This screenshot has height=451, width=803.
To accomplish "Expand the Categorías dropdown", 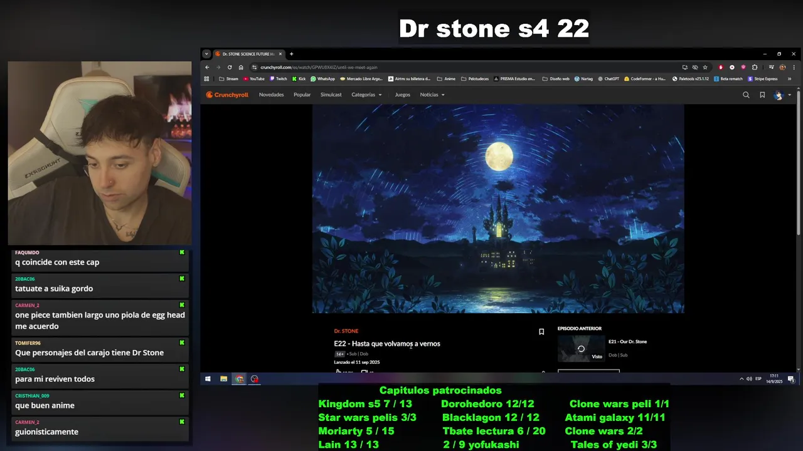I will [x=366, y=95].
